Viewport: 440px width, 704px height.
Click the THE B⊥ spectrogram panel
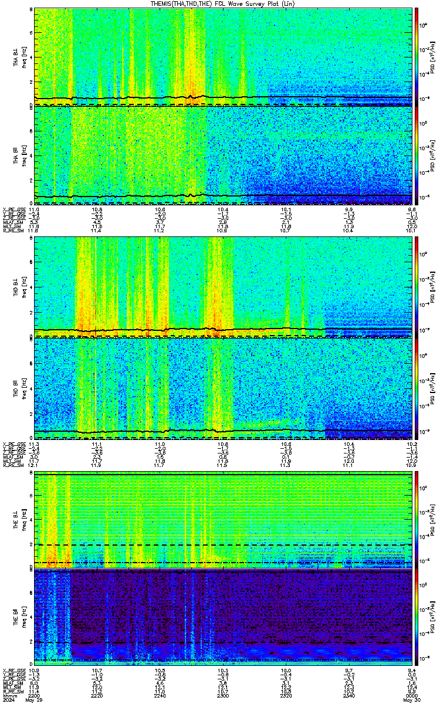click(x=224, y=520)
